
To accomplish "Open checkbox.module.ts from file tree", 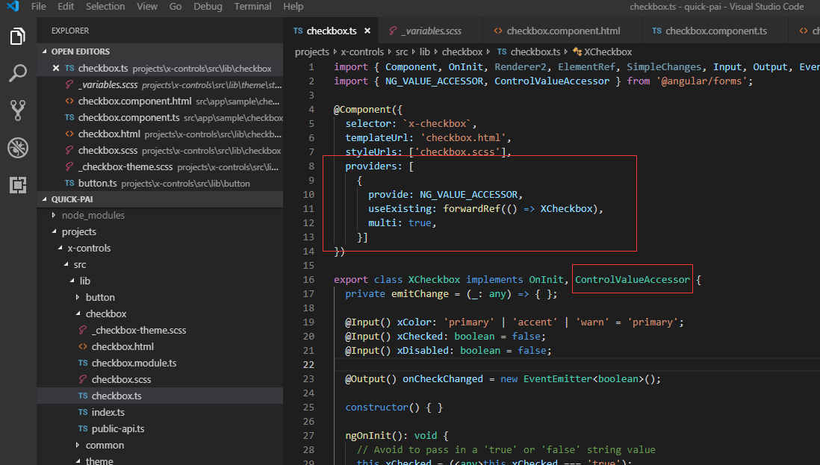I will pos(134,363).
